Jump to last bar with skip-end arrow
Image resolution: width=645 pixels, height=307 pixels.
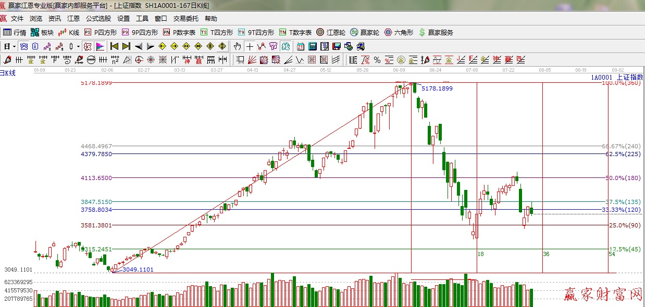tap(126, 46)
